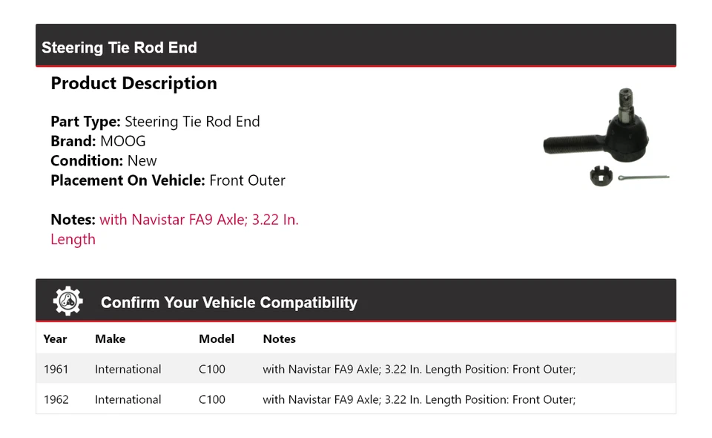Click the MOOG brand name

coord(123,141)
